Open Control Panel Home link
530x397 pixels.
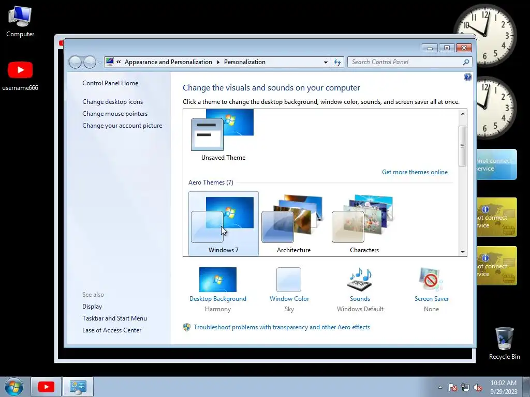point(110,83)
